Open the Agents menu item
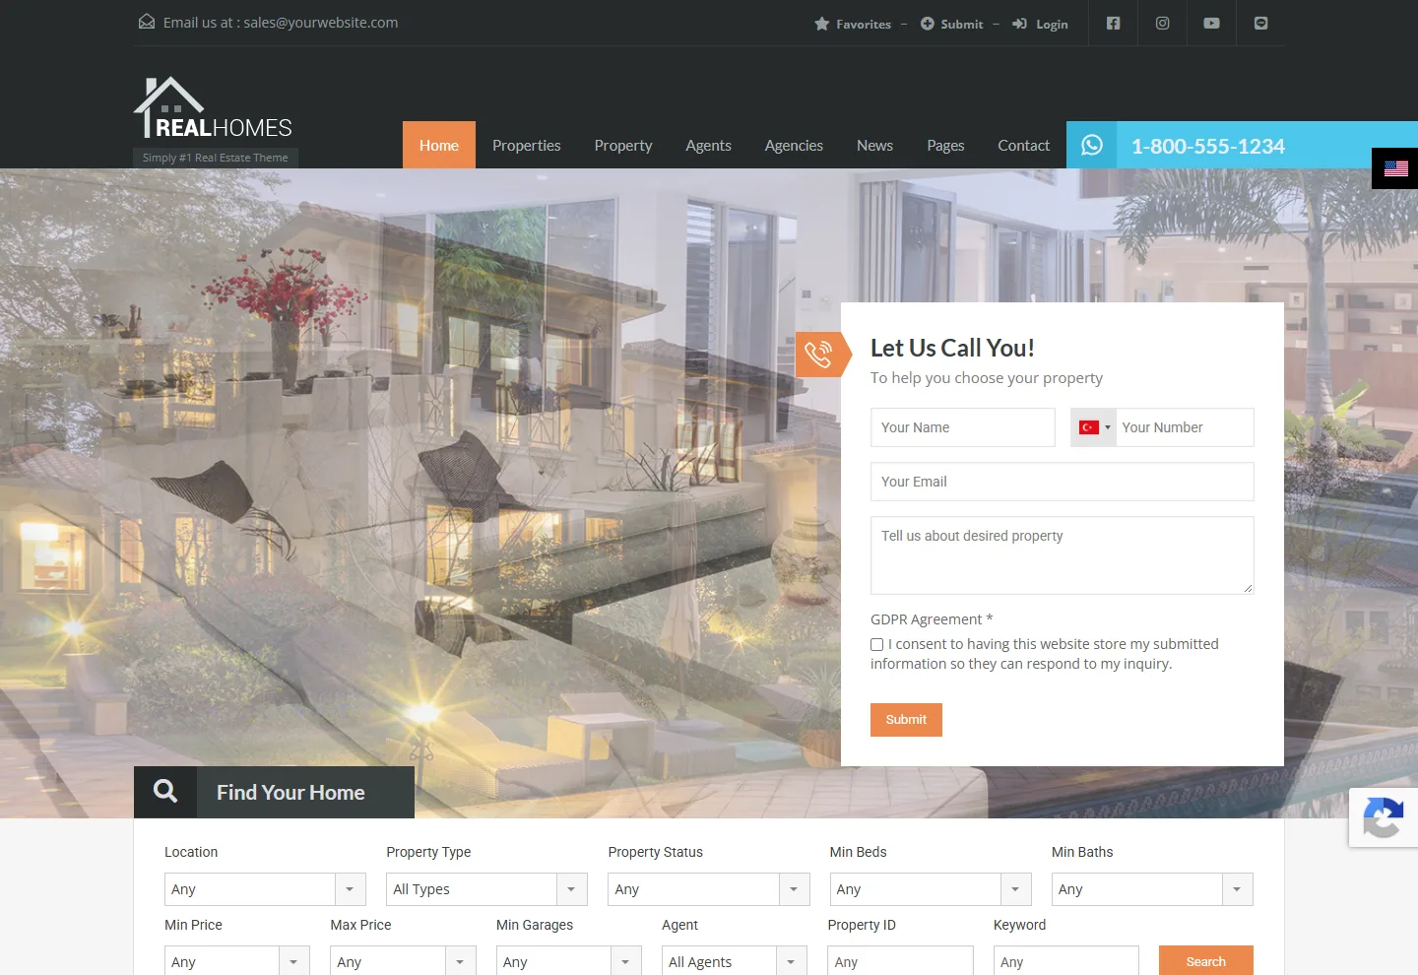 (x=709, y=145)
